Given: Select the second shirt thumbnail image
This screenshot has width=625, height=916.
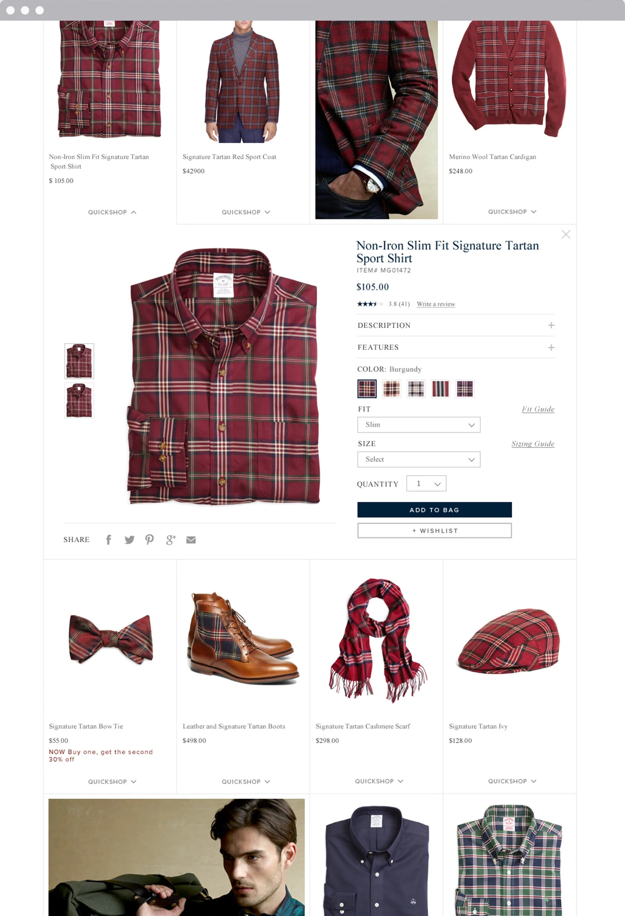Looking at the screenshot, I should pos(79,400).
